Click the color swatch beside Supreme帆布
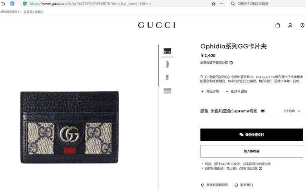Screen dimensions: 306x191 coord(263,111)
